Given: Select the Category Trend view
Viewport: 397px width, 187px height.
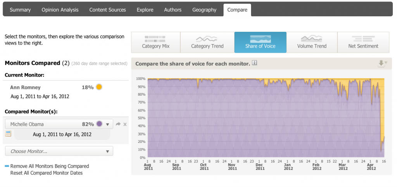Looking at the screenshot, I should 207,42.
